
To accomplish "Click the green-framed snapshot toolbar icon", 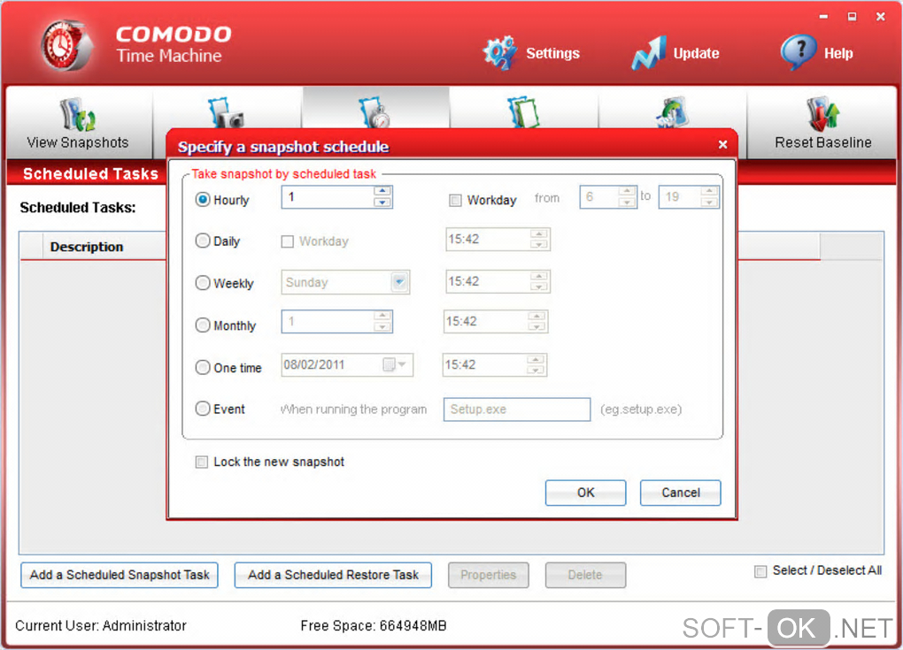I will point(523,112).
